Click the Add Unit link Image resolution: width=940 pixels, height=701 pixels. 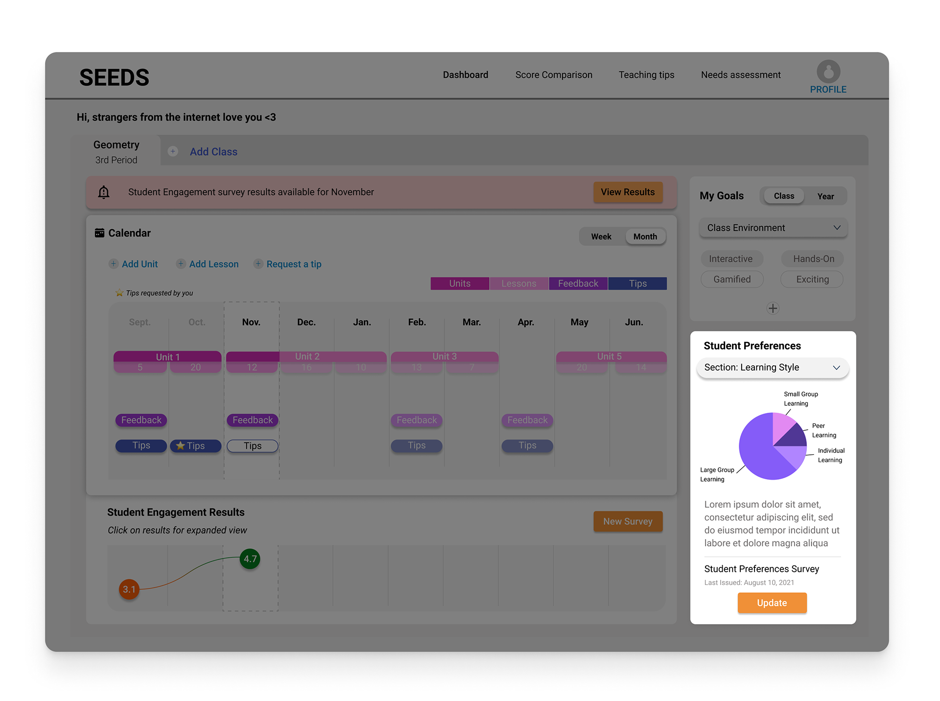pyautogui.click(x=140, y=264)
